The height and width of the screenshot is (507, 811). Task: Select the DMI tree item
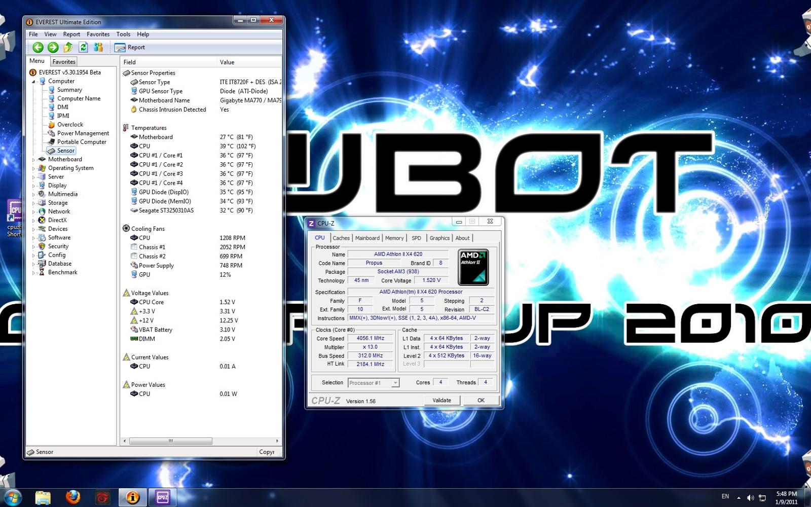point(63,107)
